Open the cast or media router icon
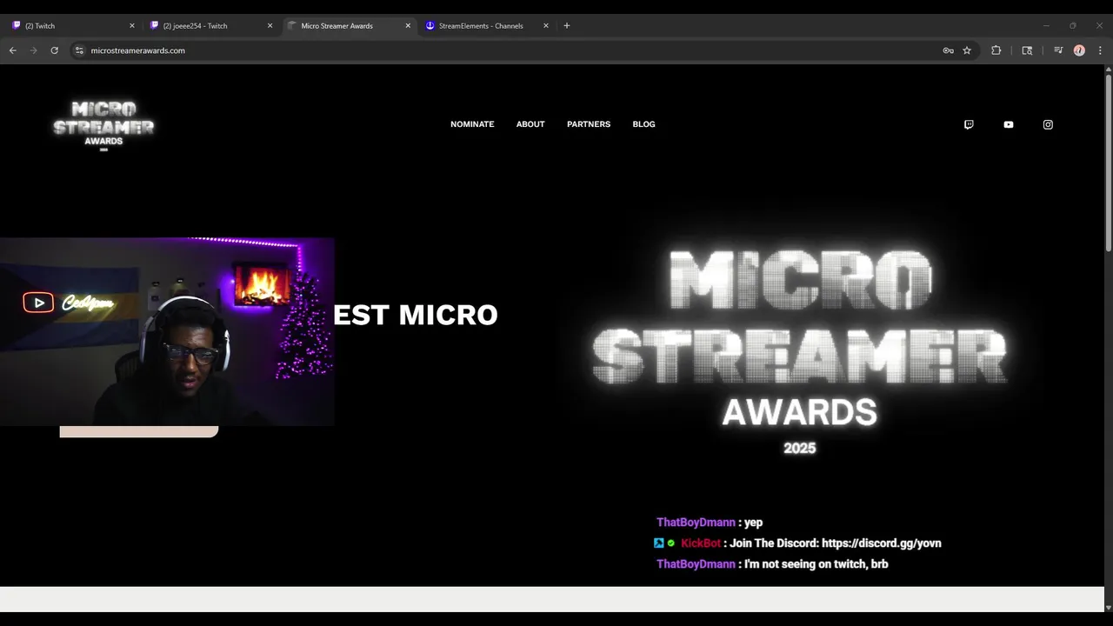Viewport: 1113px width, 626px height. (1027, 50)
